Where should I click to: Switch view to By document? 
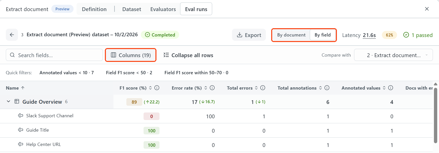(x=291, y=35)
